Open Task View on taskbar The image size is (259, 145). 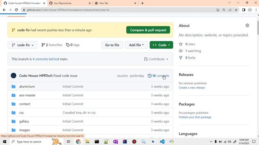click(68, 141)
